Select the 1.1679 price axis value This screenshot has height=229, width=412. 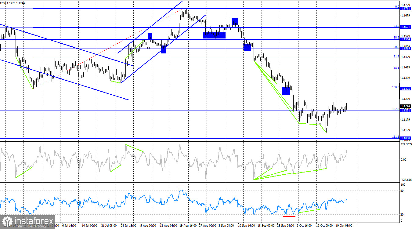pos(406,16)
